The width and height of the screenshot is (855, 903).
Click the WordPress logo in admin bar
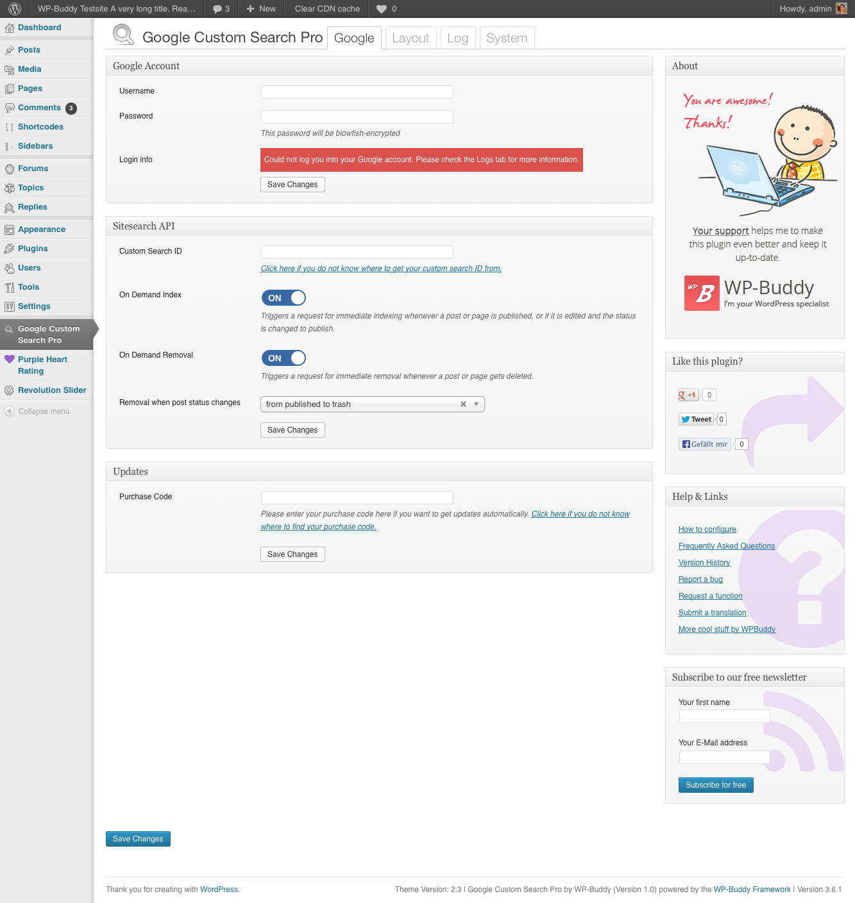(x=15, y=9)
